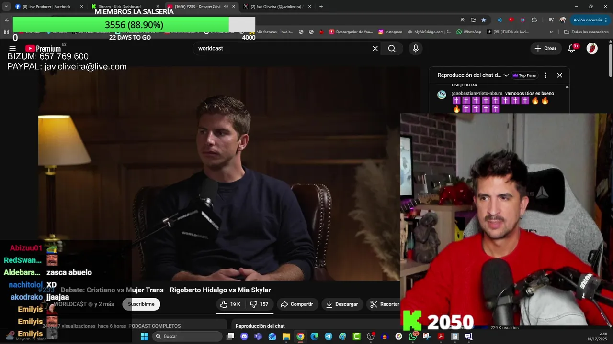The height and width of the screenshot is (344, 613).
Task: Click the Crear button
Action: tap(545, 48)
